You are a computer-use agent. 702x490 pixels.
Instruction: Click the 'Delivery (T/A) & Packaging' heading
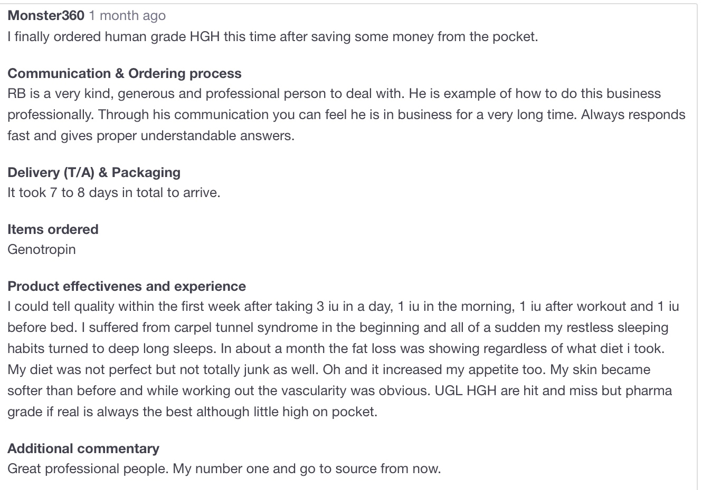[x=94, y=172]
